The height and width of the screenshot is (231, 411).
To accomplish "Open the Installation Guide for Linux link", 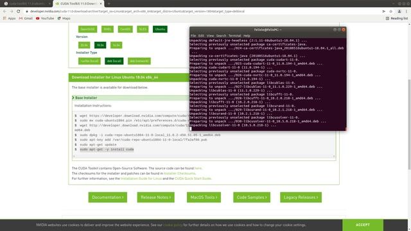I will pyautogui.click(x=141, y=178).
